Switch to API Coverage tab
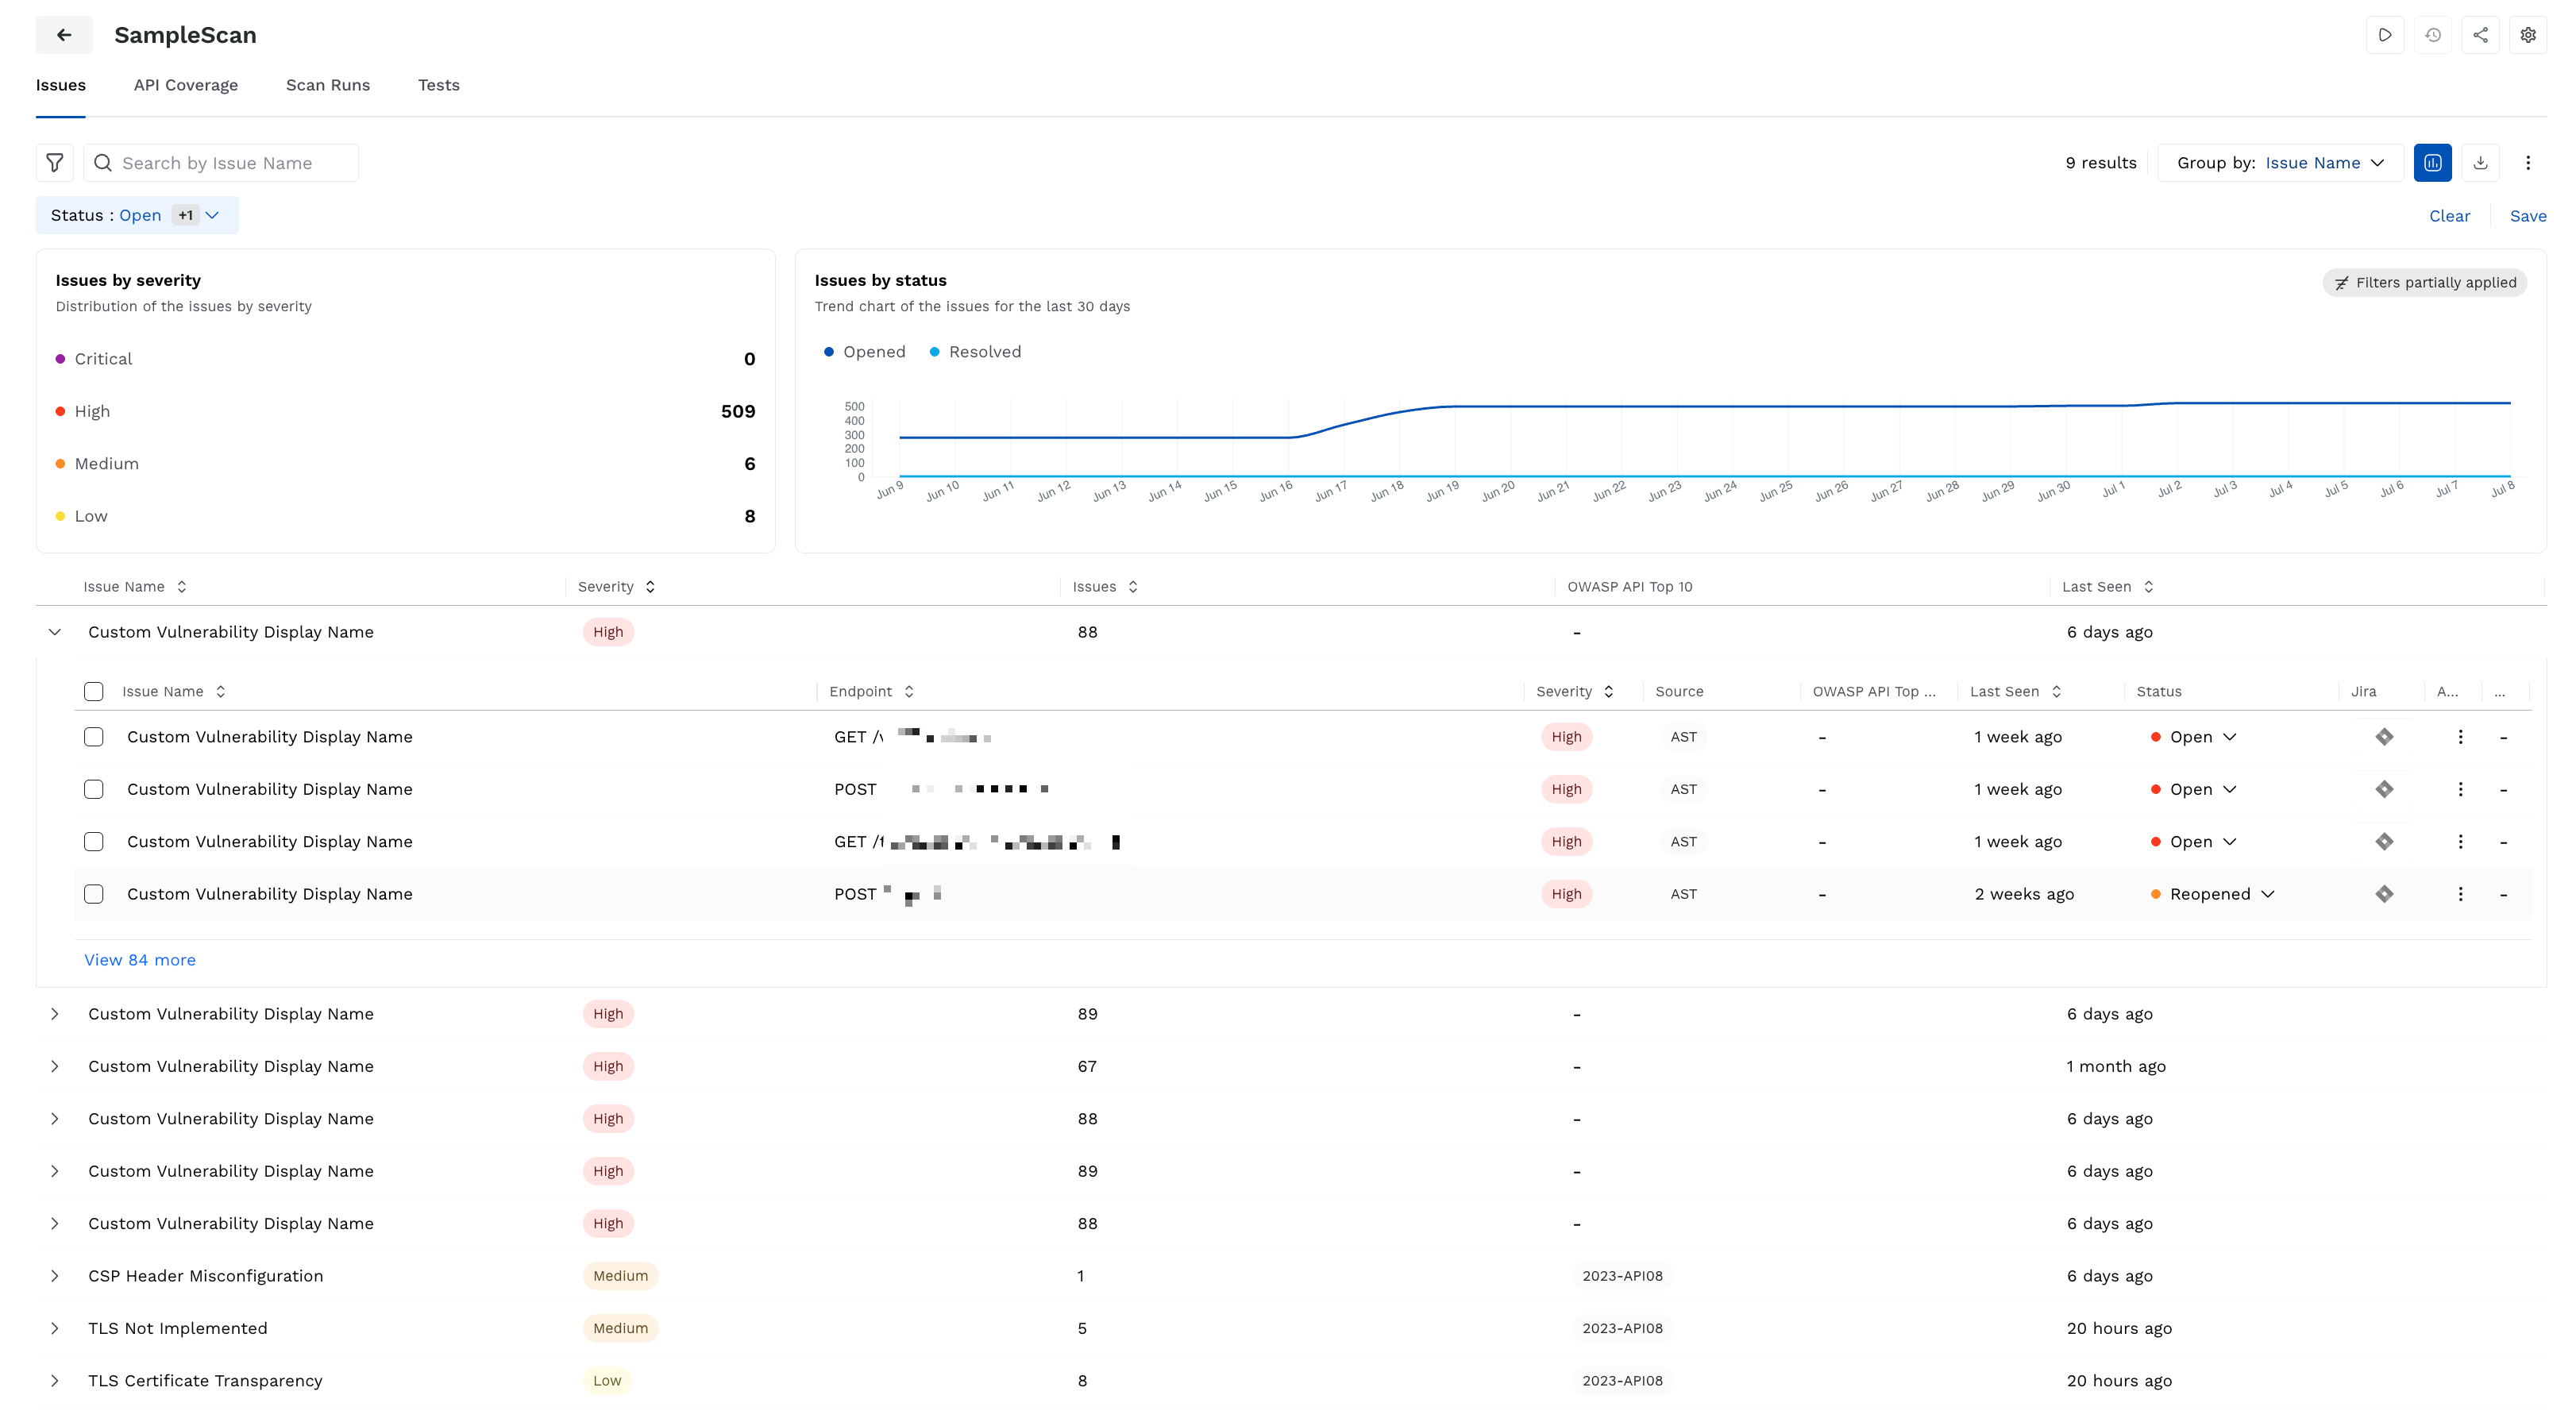Image resolution: width=2576 pixels, height=1426 pixels. coord(186,85)
